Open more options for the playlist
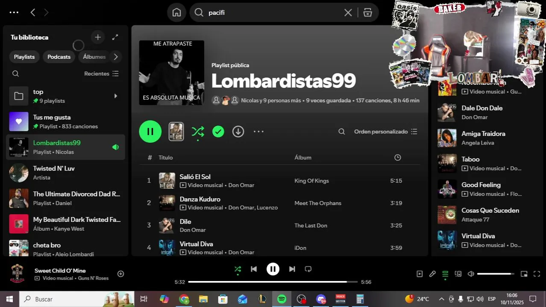The width and height of the screenshot is (546, 307). [x=258, y=132]
